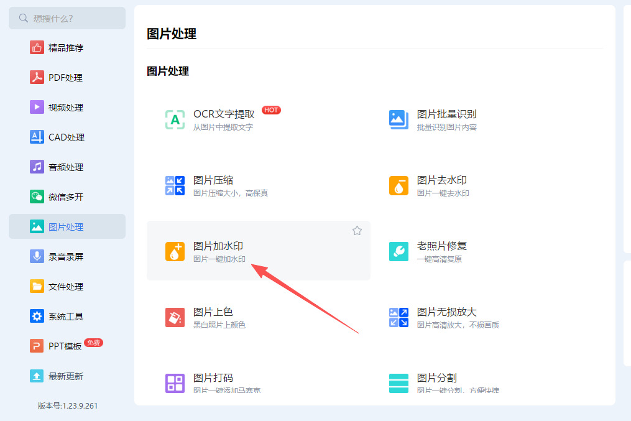
Task: Launch the 图片压缩 tool icon
Action: [x=175, y=185]
